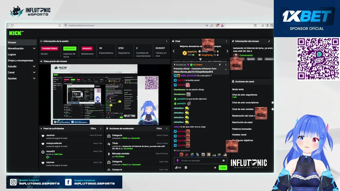Open the pinned message three-dot options

click(x=226, y=65)
